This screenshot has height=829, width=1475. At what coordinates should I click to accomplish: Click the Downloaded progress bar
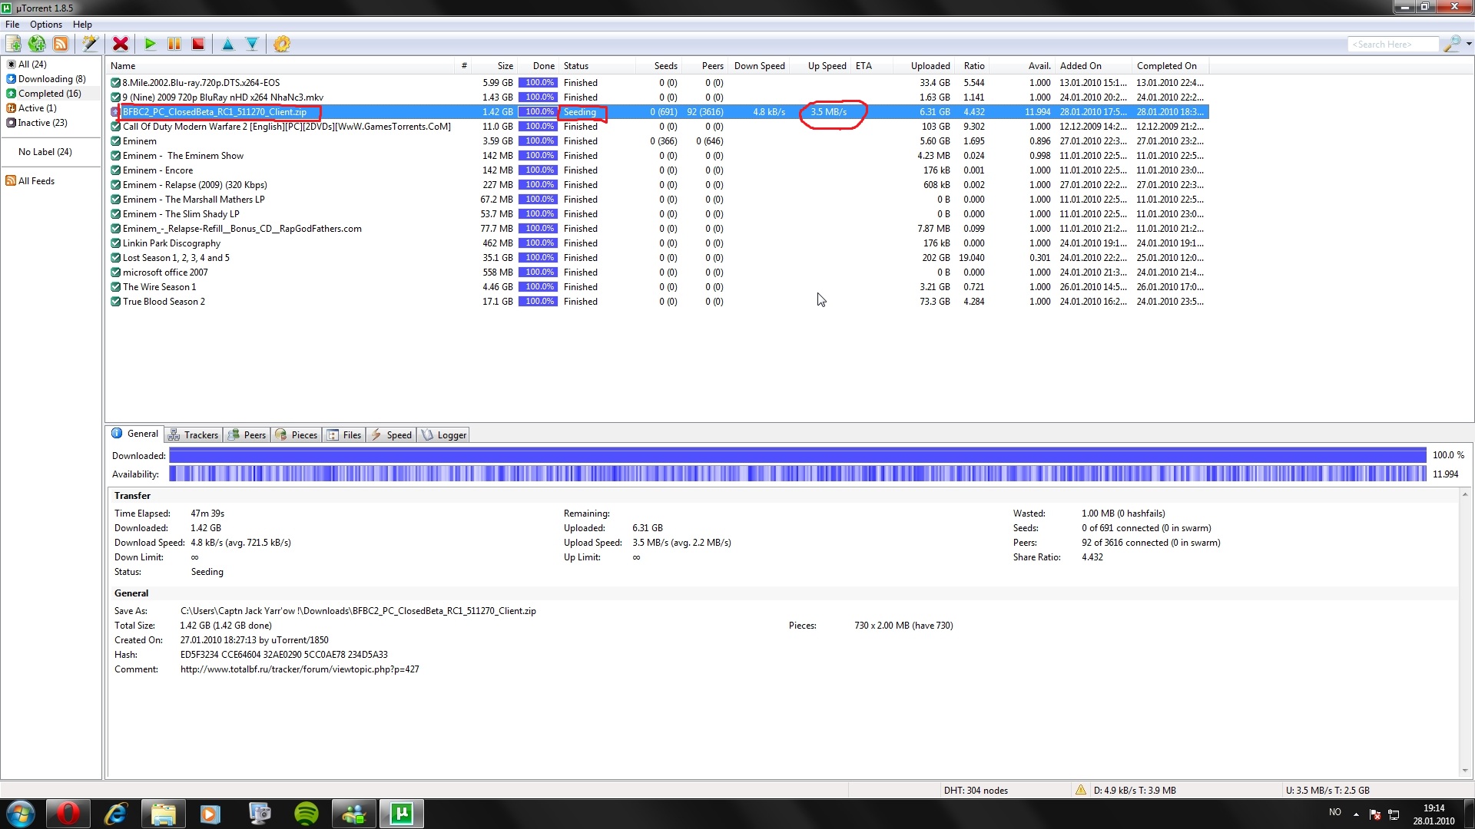point(797,455)
